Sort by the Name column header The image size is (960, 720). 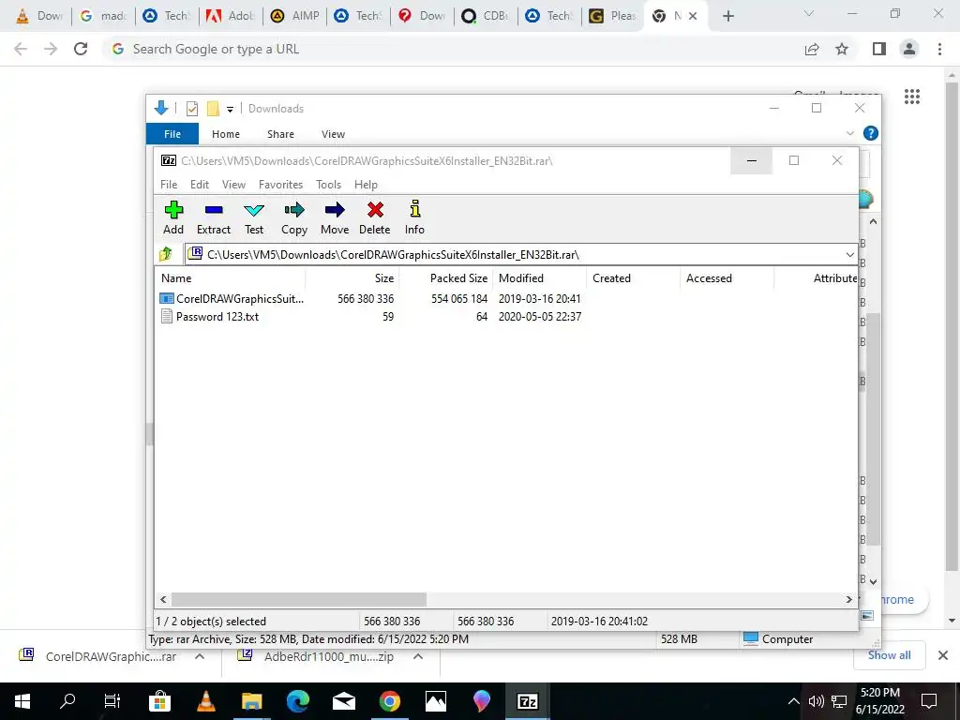pyautogui.click(x=231, y=277)
